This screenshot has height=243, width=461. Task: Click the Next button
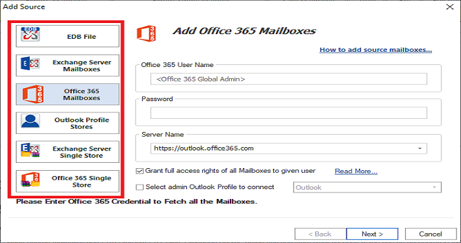(372, 234)
